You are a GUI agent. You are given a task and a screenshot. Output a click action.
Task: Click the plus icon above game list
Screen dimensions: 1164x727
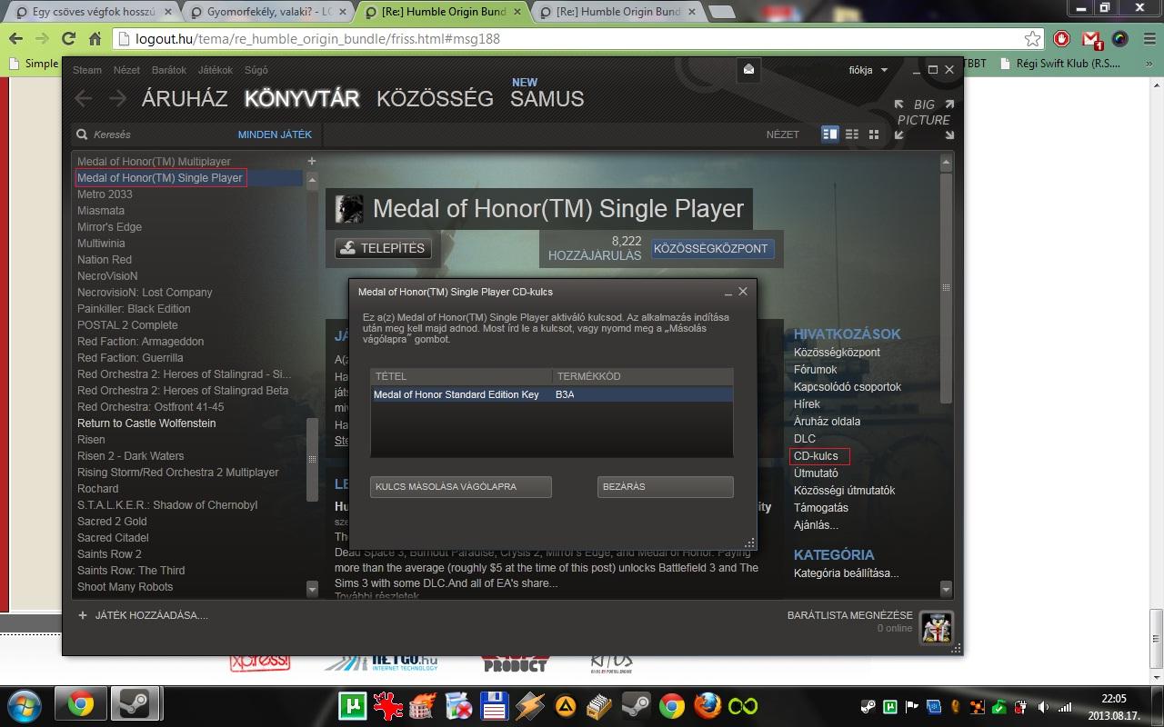point(311,161)
